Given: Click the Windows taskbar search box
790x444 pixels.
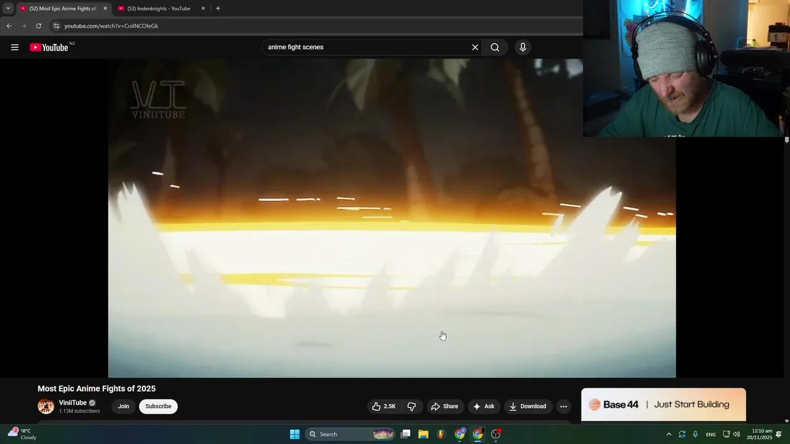Looking at the screenshot, I should pos(350,434).
